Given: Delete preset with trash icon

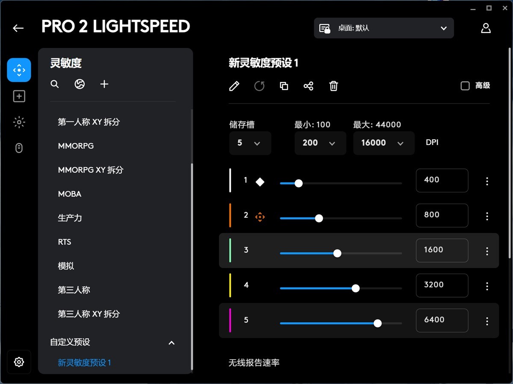Looking at the screenshot, I should click(333, 86).
